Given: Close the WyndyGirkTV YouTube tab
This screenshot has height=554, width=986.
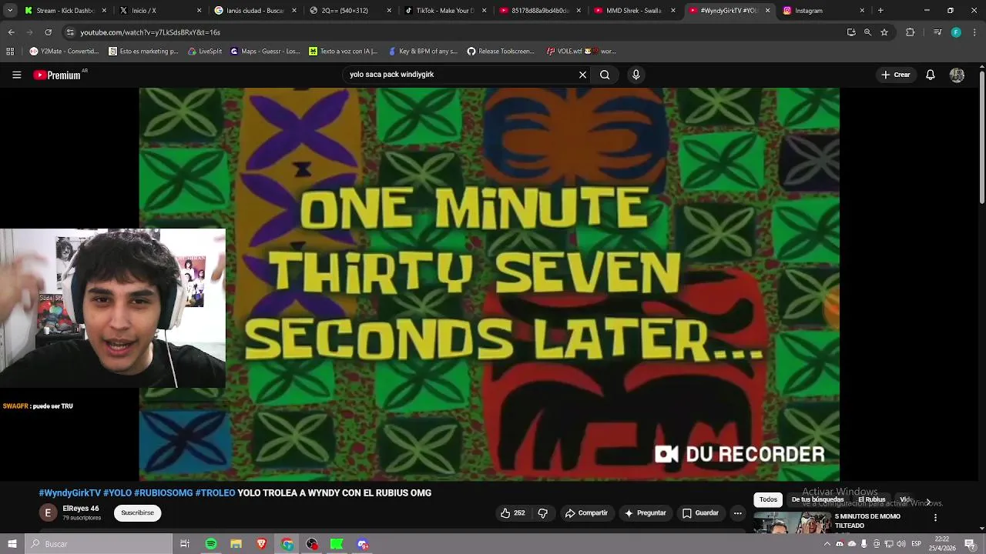Looking at the screenshot, I should [767, 11].
